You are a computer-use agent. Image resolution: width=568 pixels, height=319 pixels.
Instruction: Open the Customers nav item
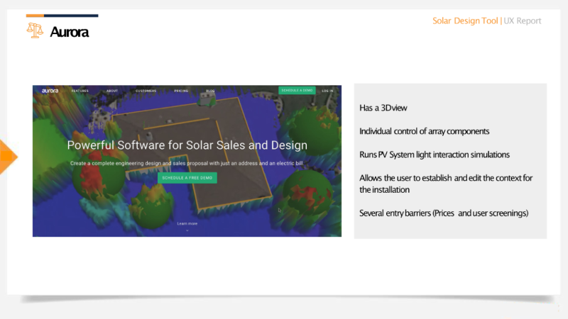click(x=146, y=91)
